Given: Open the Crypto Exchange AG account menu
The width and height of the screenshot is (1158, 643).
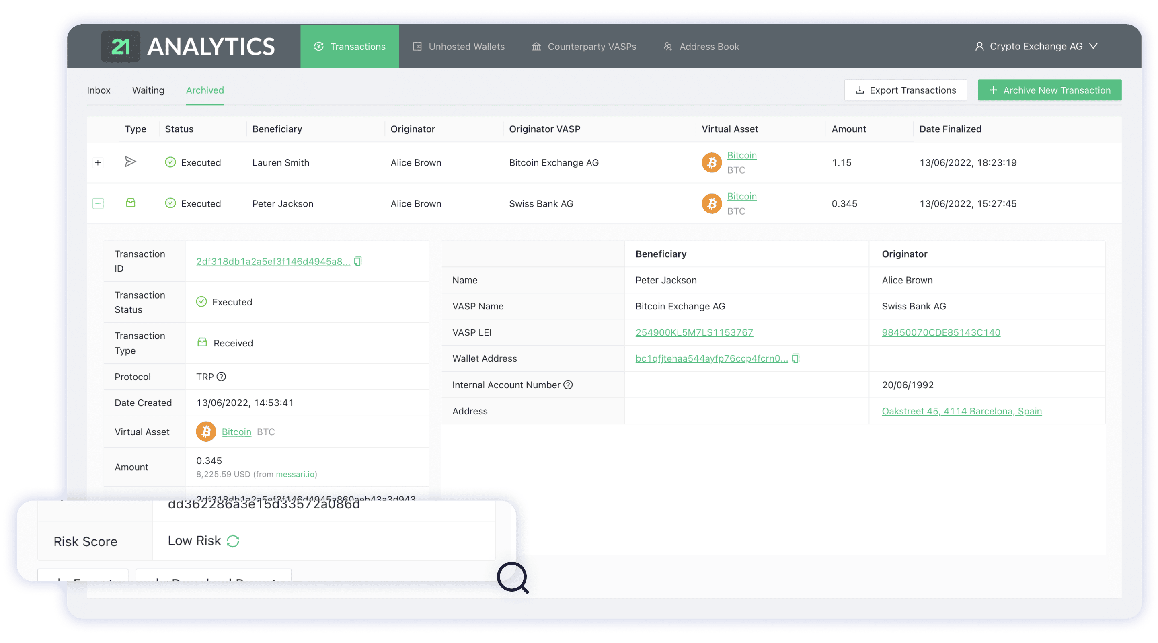Looking at the screenshot, I should tap(1036, 46).
